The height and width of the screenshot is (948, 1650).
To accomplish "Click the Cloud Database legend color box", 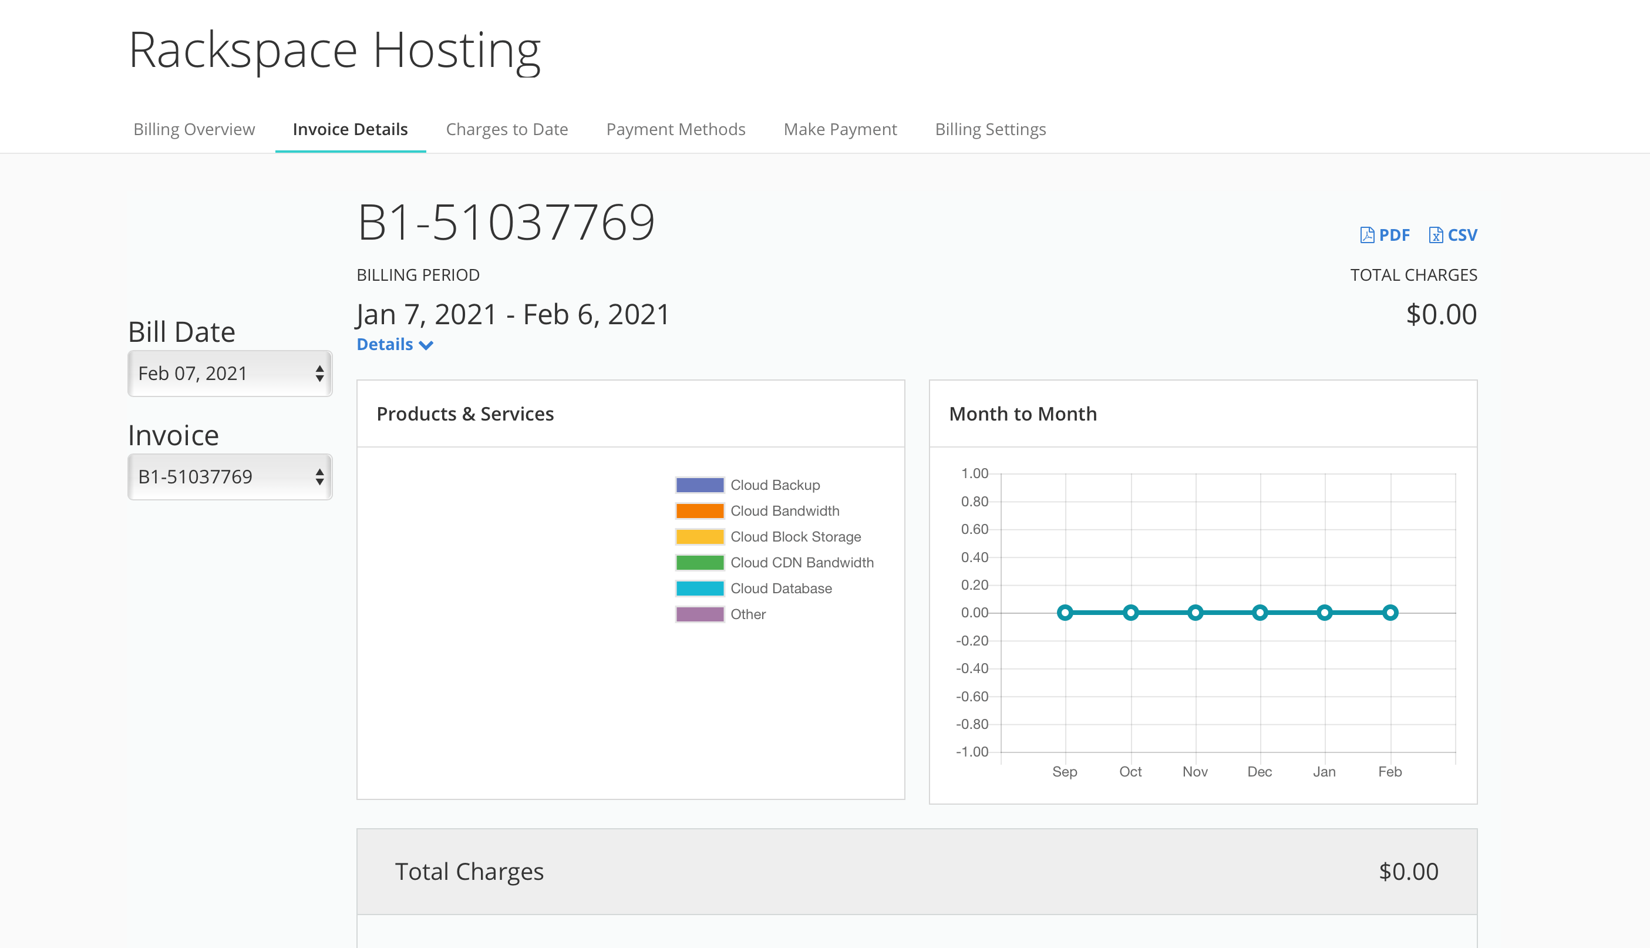I will click(699, 588).
